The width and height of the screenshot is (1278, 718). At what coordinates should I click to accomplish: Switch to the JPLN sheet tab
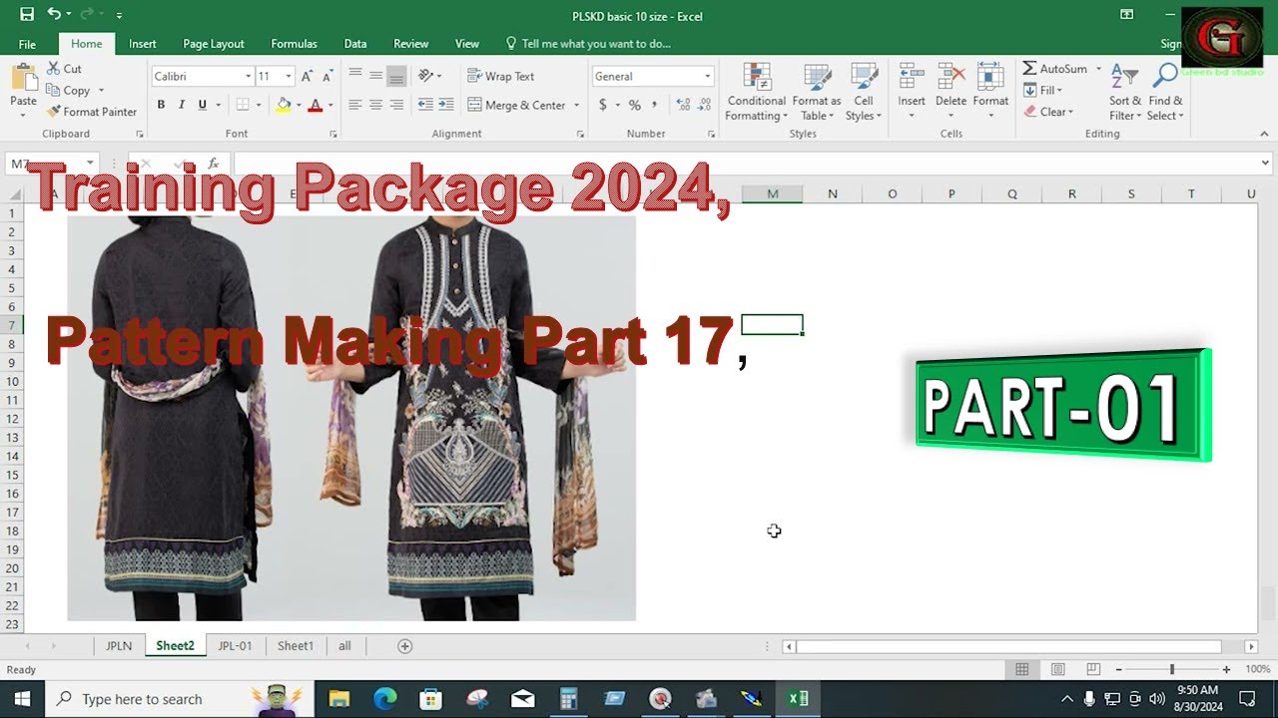pyautogui.click(x=119, y=646)
